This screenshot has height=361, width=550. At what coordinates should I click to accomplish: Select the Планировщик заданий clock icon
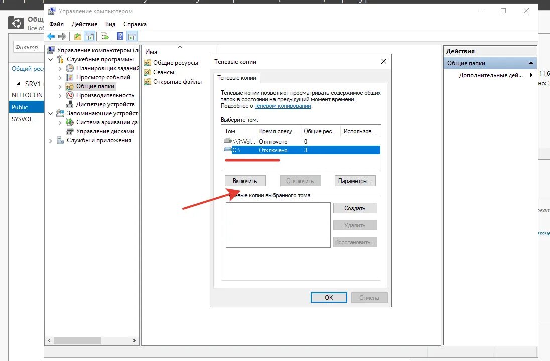click(70, 68)
